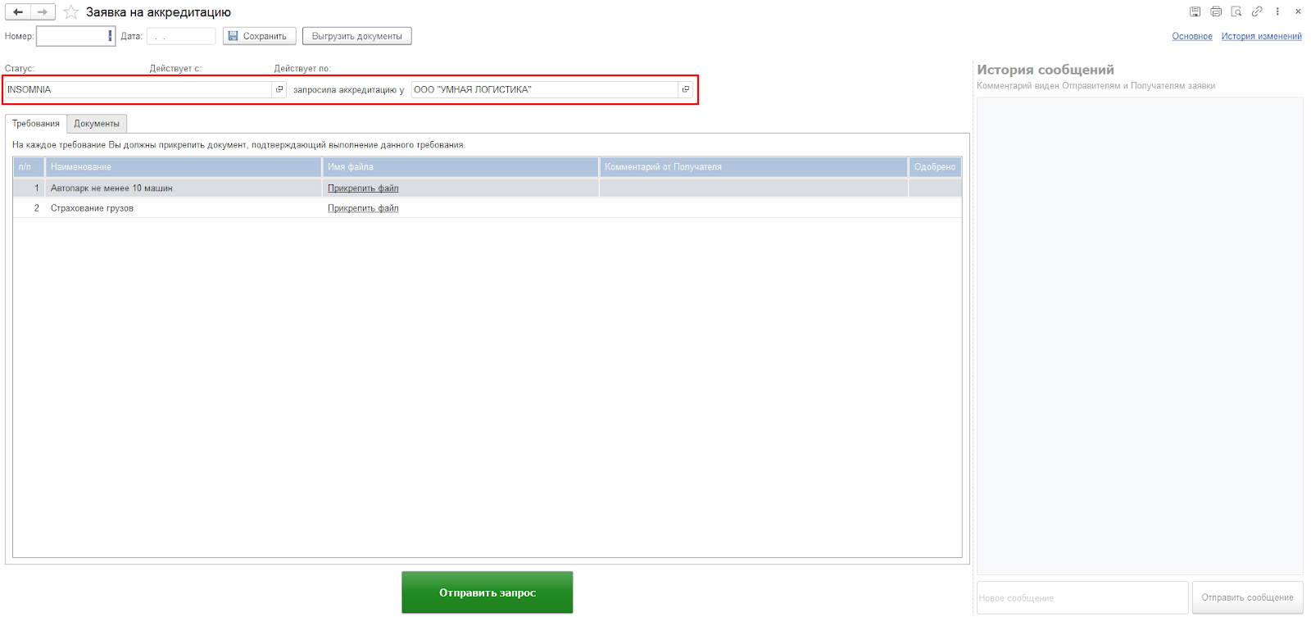Click Комментарий от Получателя column header
The height and width of the screenshot is (617, 1311).
754,167
